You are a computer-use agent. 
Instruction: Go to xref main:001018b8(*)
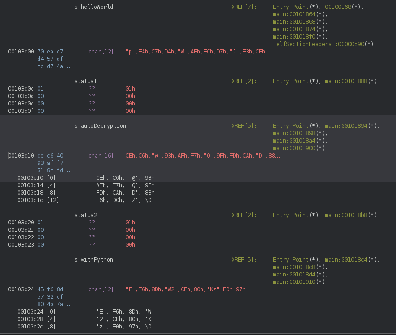351,215
